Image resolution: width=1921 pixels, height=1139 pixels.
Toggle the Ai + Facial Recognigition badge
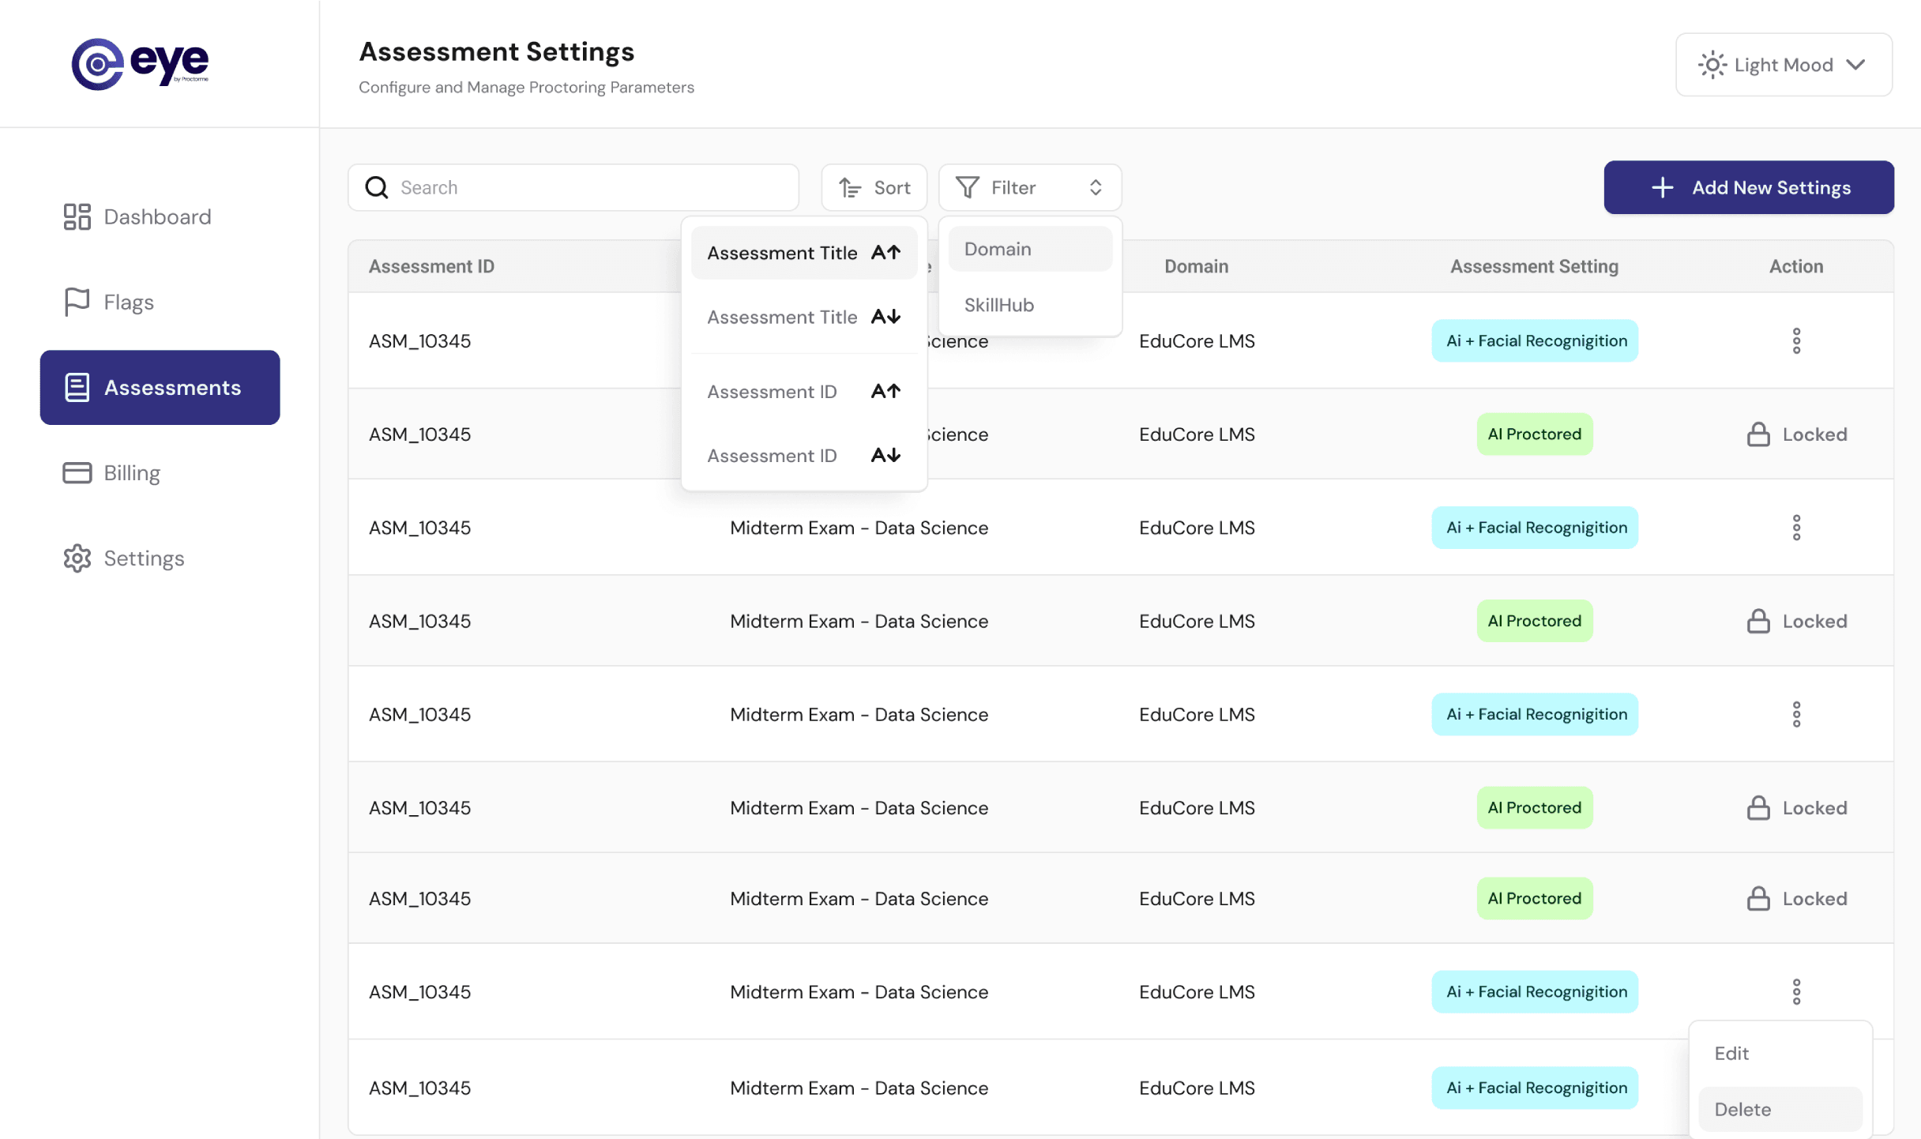1533,340
